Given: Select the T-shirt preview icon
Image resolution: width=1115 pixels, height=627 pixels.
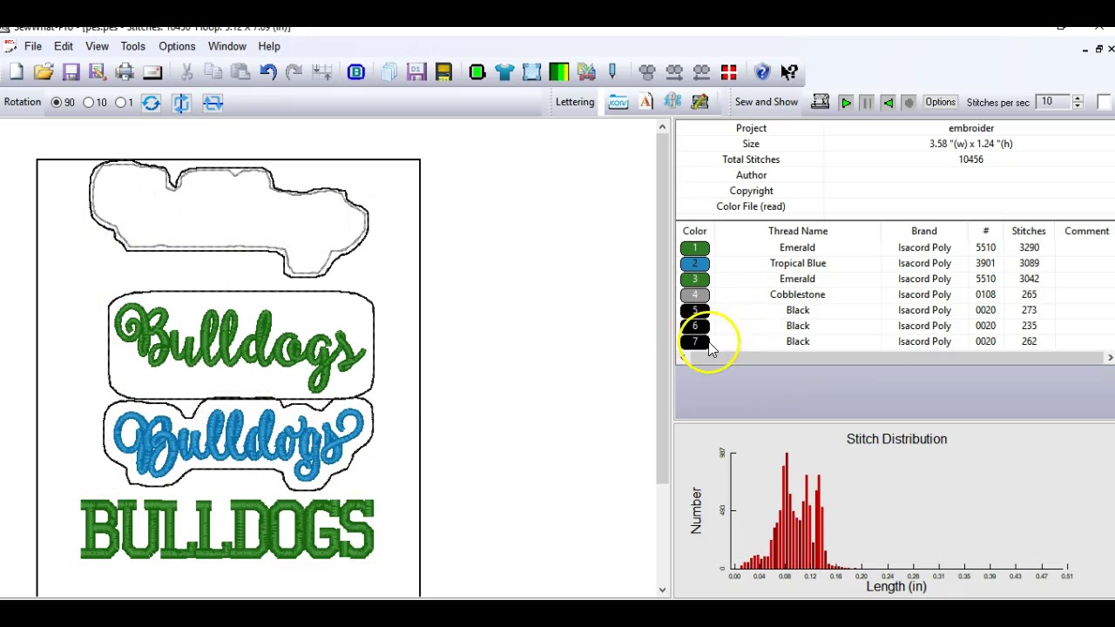Looking at the screenshot, I should pos(504,72).
